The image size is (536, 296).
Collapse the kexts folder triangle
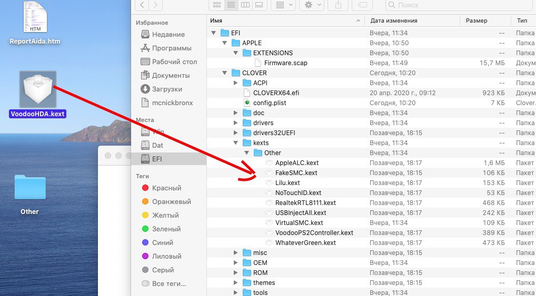tap(235, 143)
